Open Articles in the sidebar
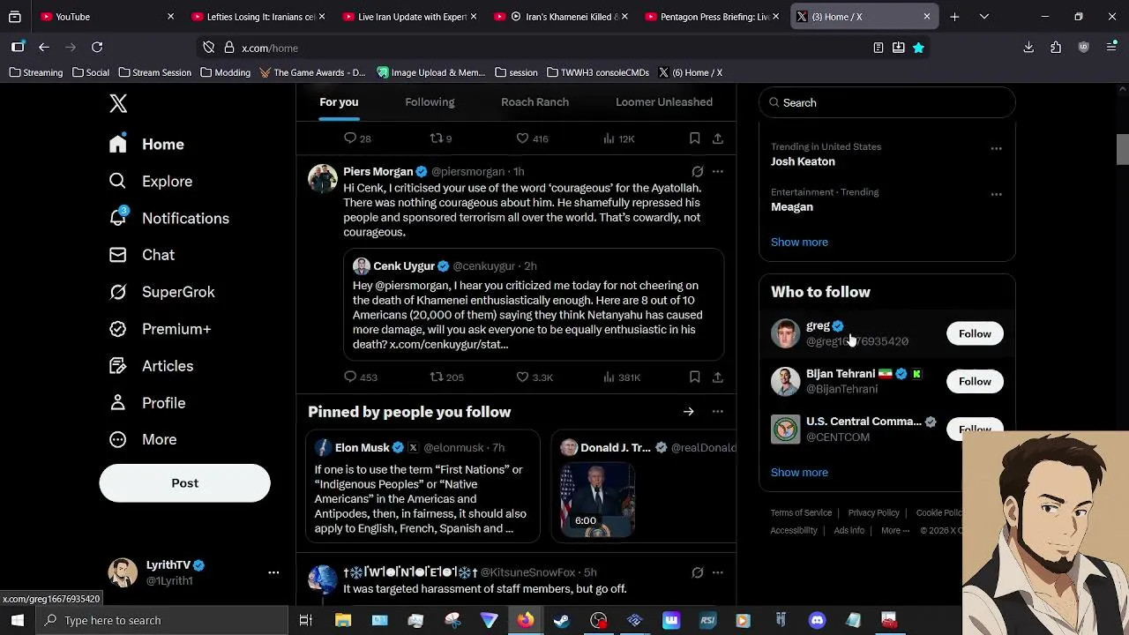1129x635 pixels. coord(151,366)
